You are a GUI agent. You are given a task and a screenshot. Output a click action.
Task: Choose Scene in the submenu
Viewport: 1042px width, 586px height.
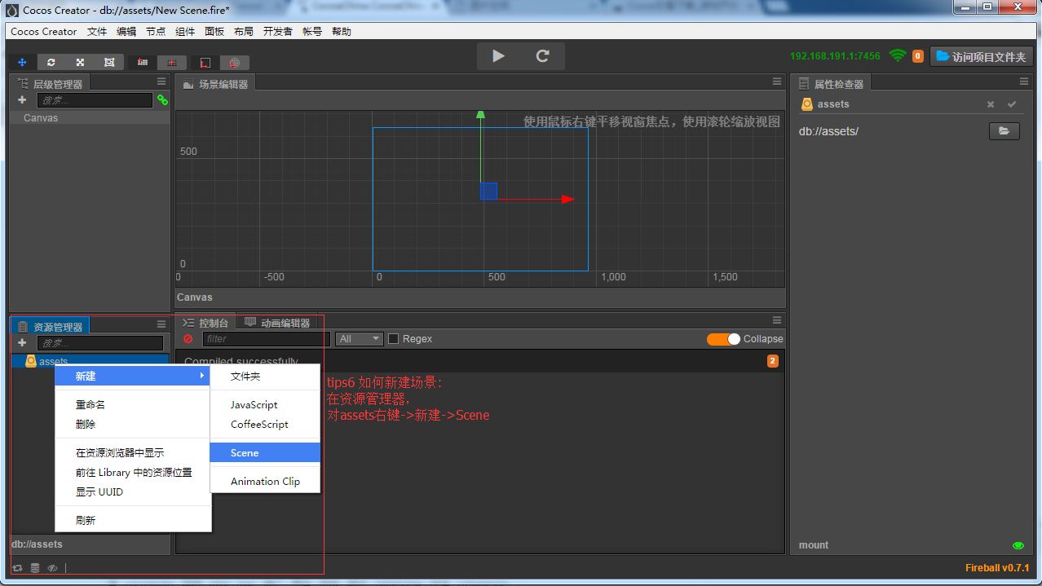[x=265, y=453]
